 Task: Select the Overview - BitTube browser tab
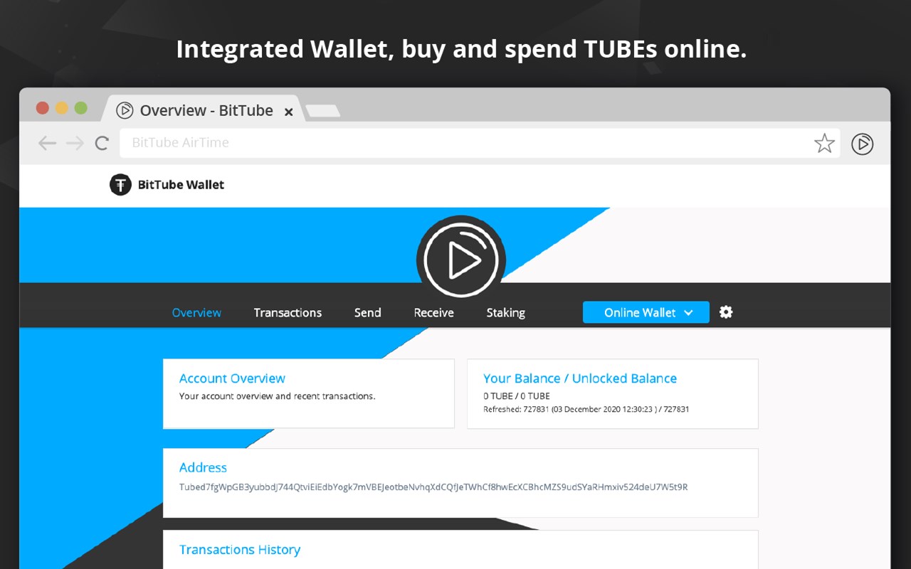point(202,110)
